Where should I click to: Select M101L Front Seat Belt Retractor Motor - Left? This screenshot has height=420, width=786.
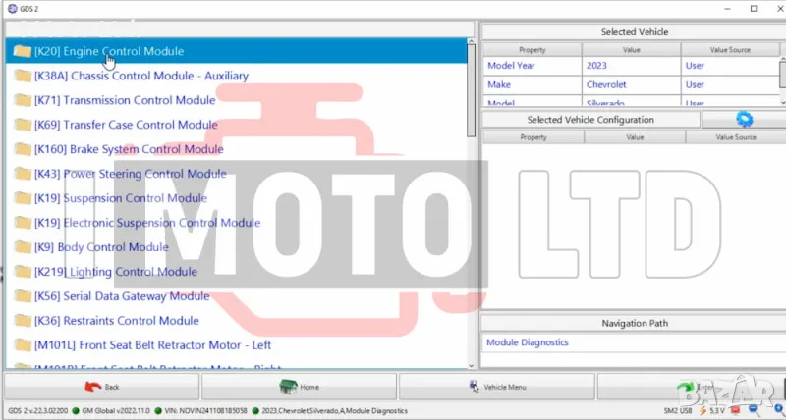pyautogui.click(x=152, y=345)
